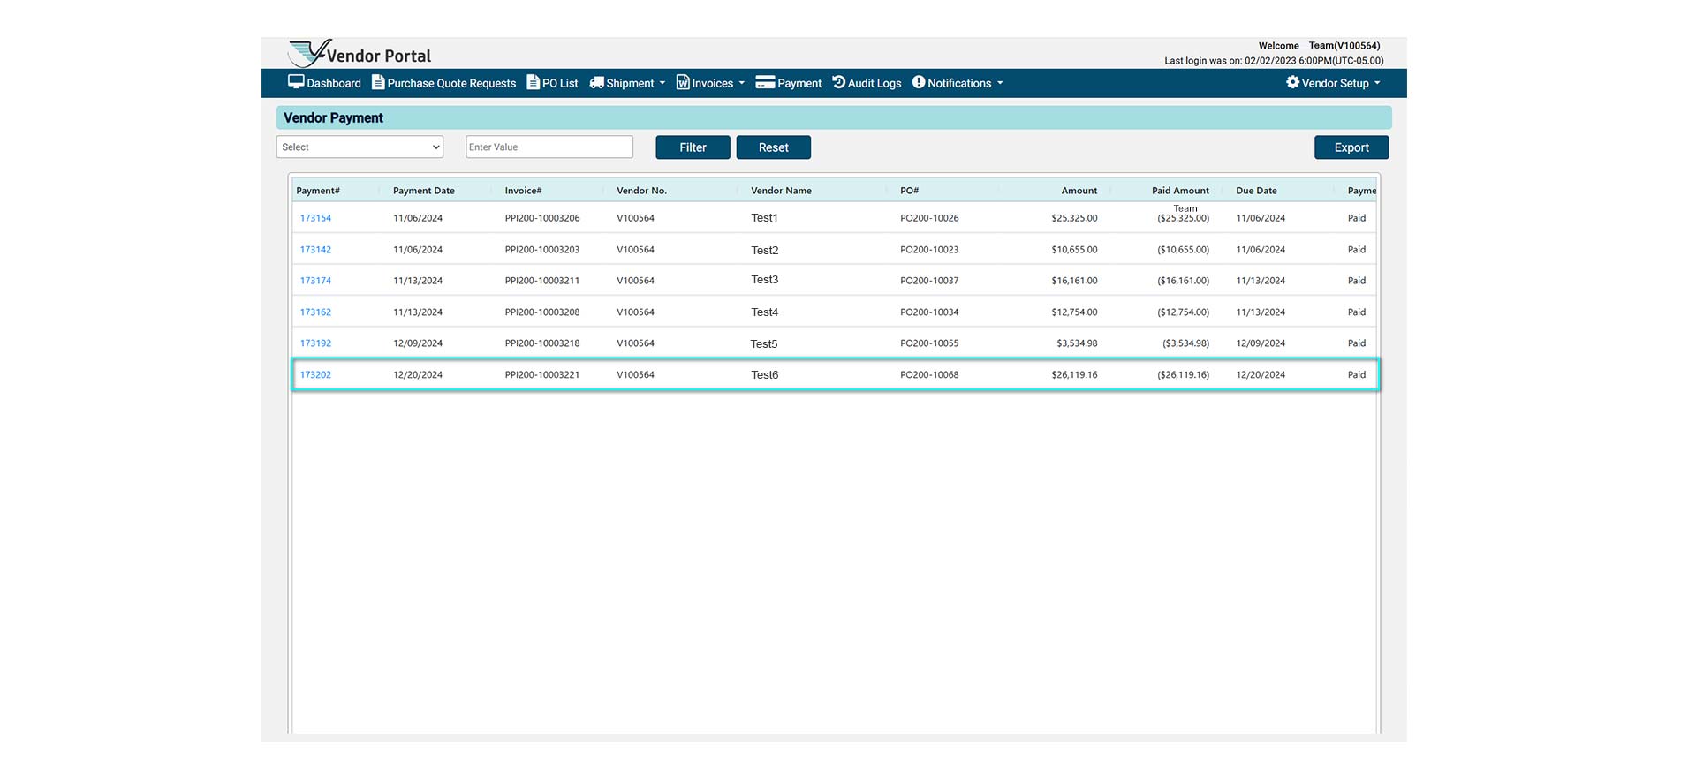The height and width of the screenshot is (768, 1696).
Task: Sort by Due Date column header
Action: (x=1256, y=191)
